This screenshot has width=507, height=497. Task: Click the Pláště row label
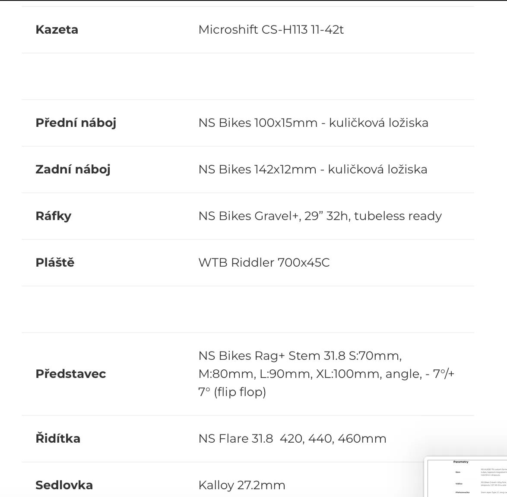click(55, 263)
